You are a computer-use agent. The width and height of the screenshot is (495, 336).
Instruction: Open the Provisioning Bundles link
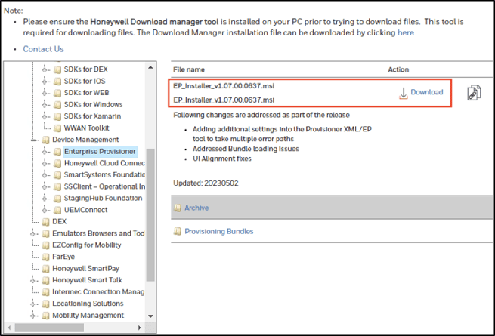218,232
